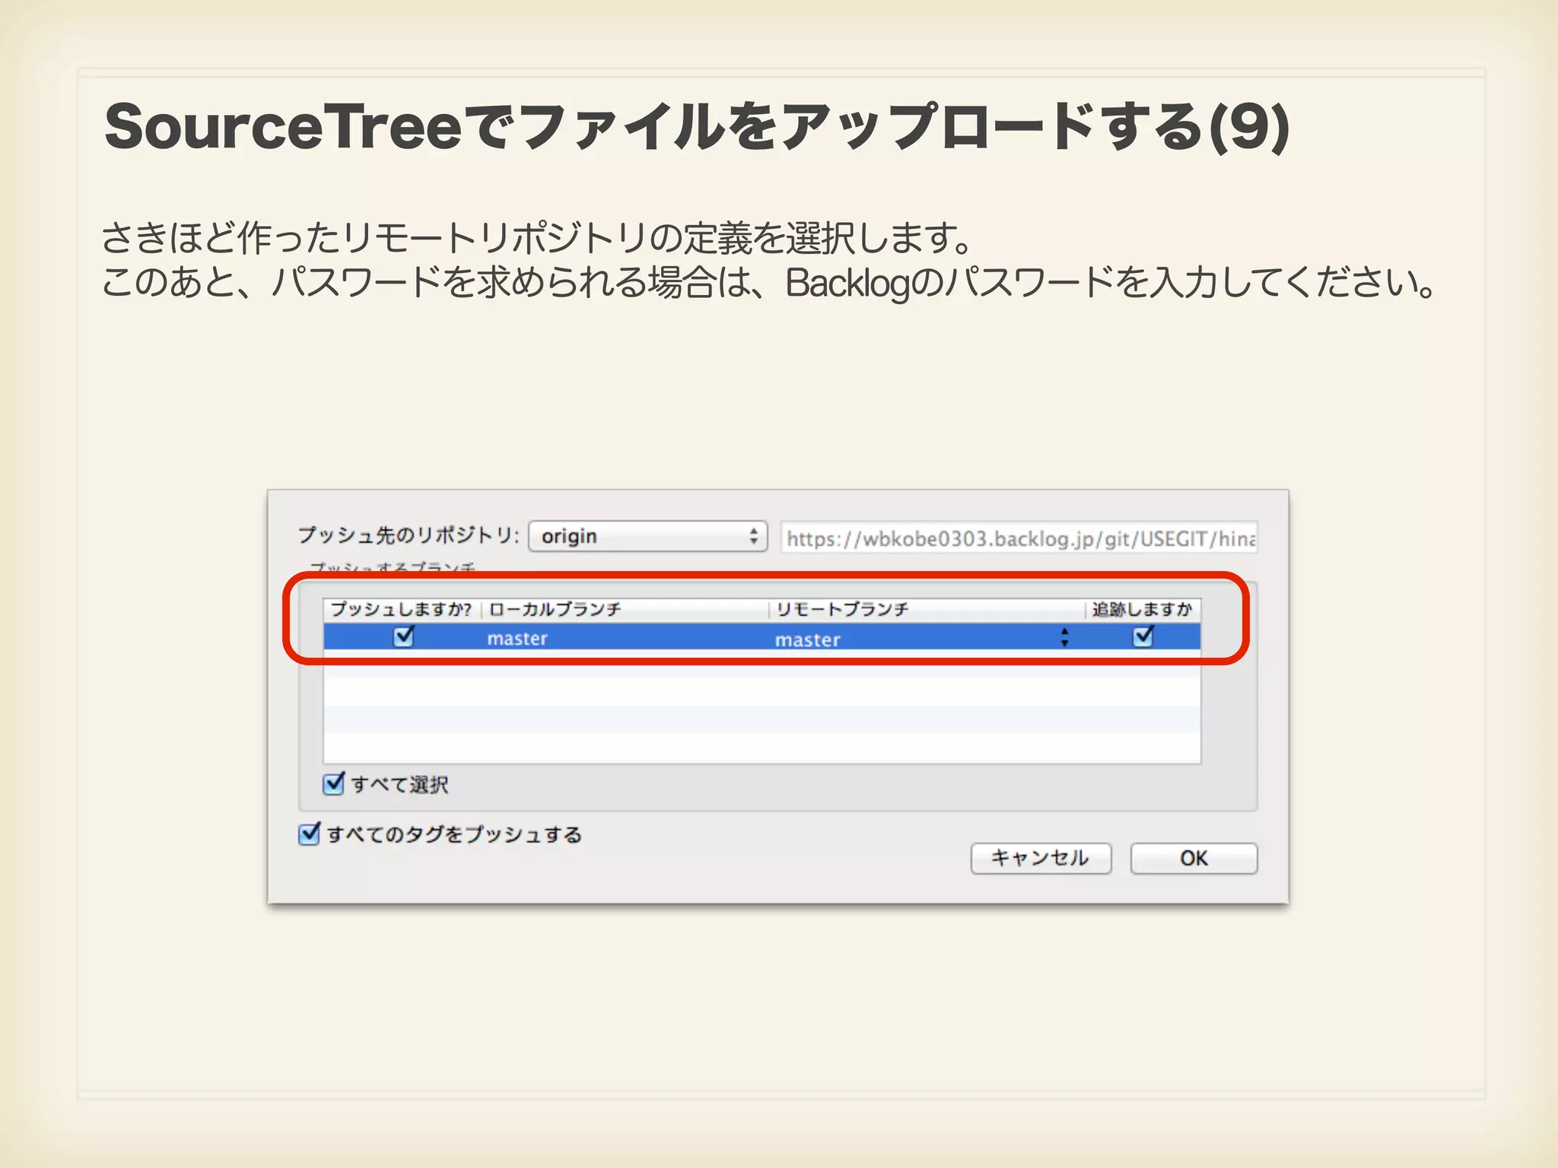
Task: Select the local branch master cell
Action: click(517, 638)
